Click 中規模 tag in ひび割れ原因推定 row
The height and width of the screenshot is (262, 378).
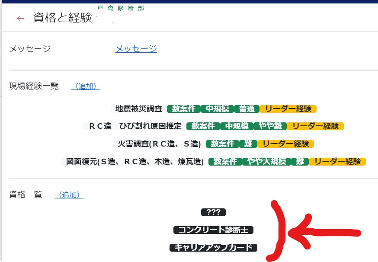[237, 126]
